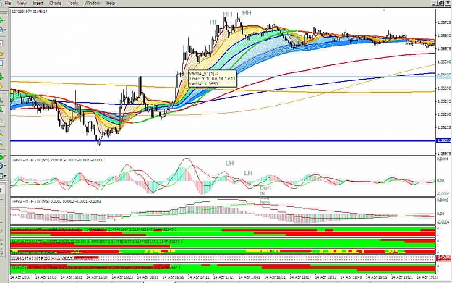
Task: Click the '14 Apr 17:11' time axis label
Action: 199,277
